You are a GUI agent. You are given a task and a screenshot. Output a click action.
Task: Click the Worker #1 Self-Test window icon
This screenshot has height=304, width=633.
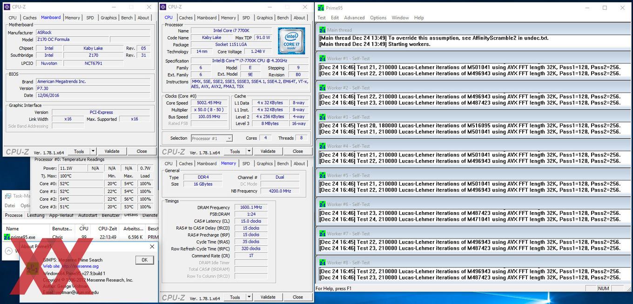click(x=322, y=58)
